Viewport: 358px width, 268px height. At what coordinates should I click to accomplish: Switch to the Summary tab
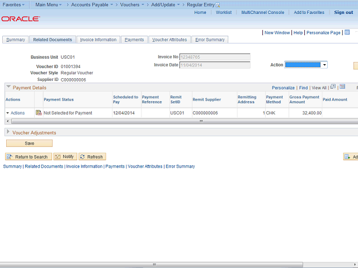(16, 40)
